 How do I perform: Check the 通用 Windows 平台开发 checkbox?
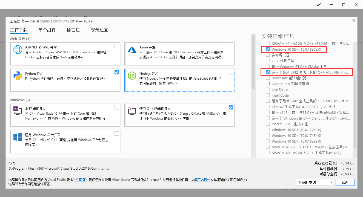tap(117, 134)
